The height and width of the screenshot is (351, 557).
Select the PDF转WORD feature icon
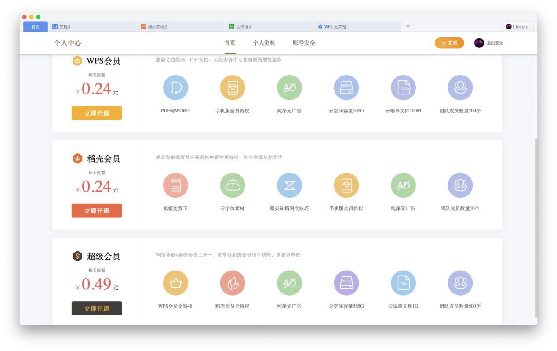[175, 87]
